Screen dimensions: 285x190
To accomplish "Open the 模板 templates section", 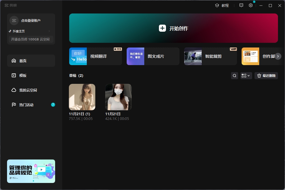I will (x=31, y=75).
